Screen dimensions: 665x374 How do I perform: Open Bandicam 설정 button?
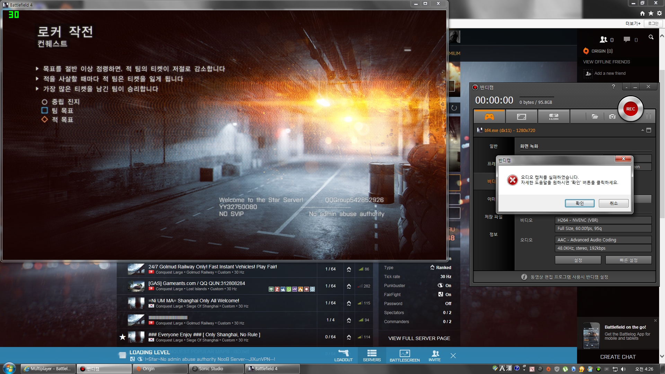coord(578,260)
